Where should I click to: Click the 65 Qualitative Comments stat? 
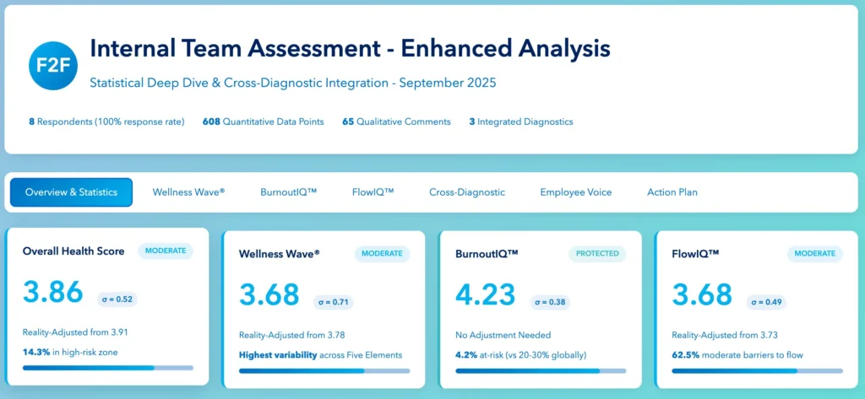396,121
